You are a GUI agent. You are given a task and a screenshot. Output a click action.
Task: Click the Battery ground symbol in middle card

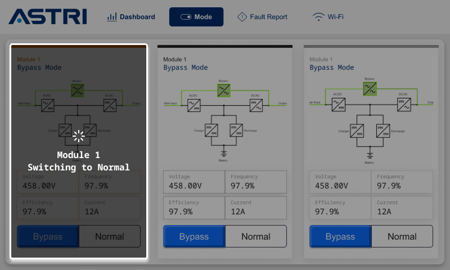tap(224, 153)
